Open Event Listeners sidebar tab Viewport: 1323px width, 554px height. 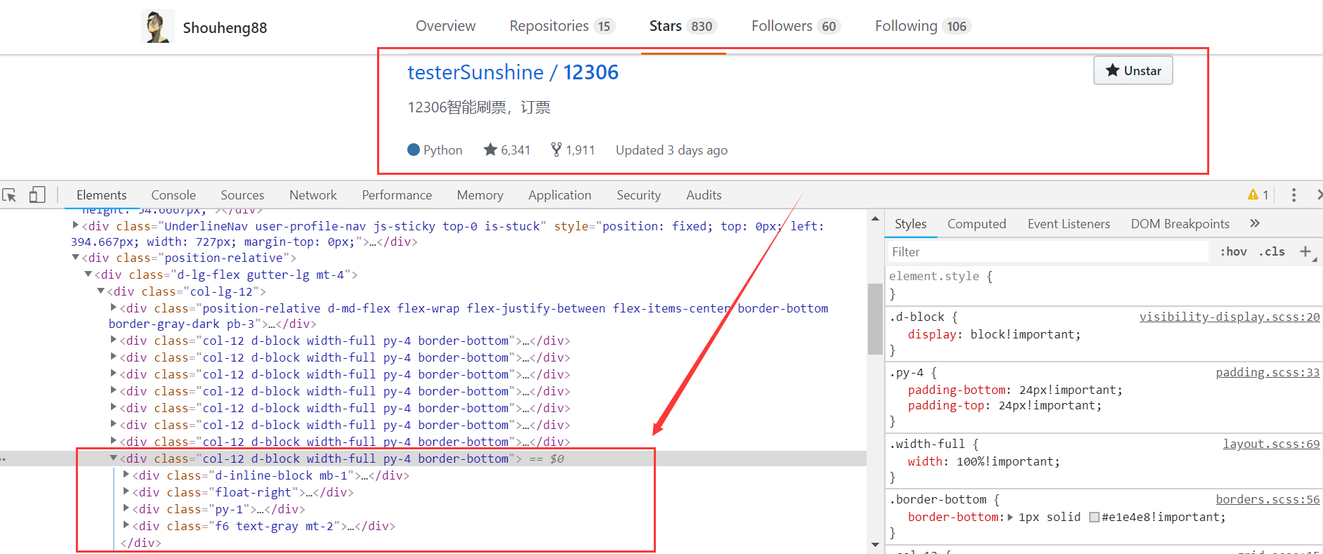pos(1068,224)
